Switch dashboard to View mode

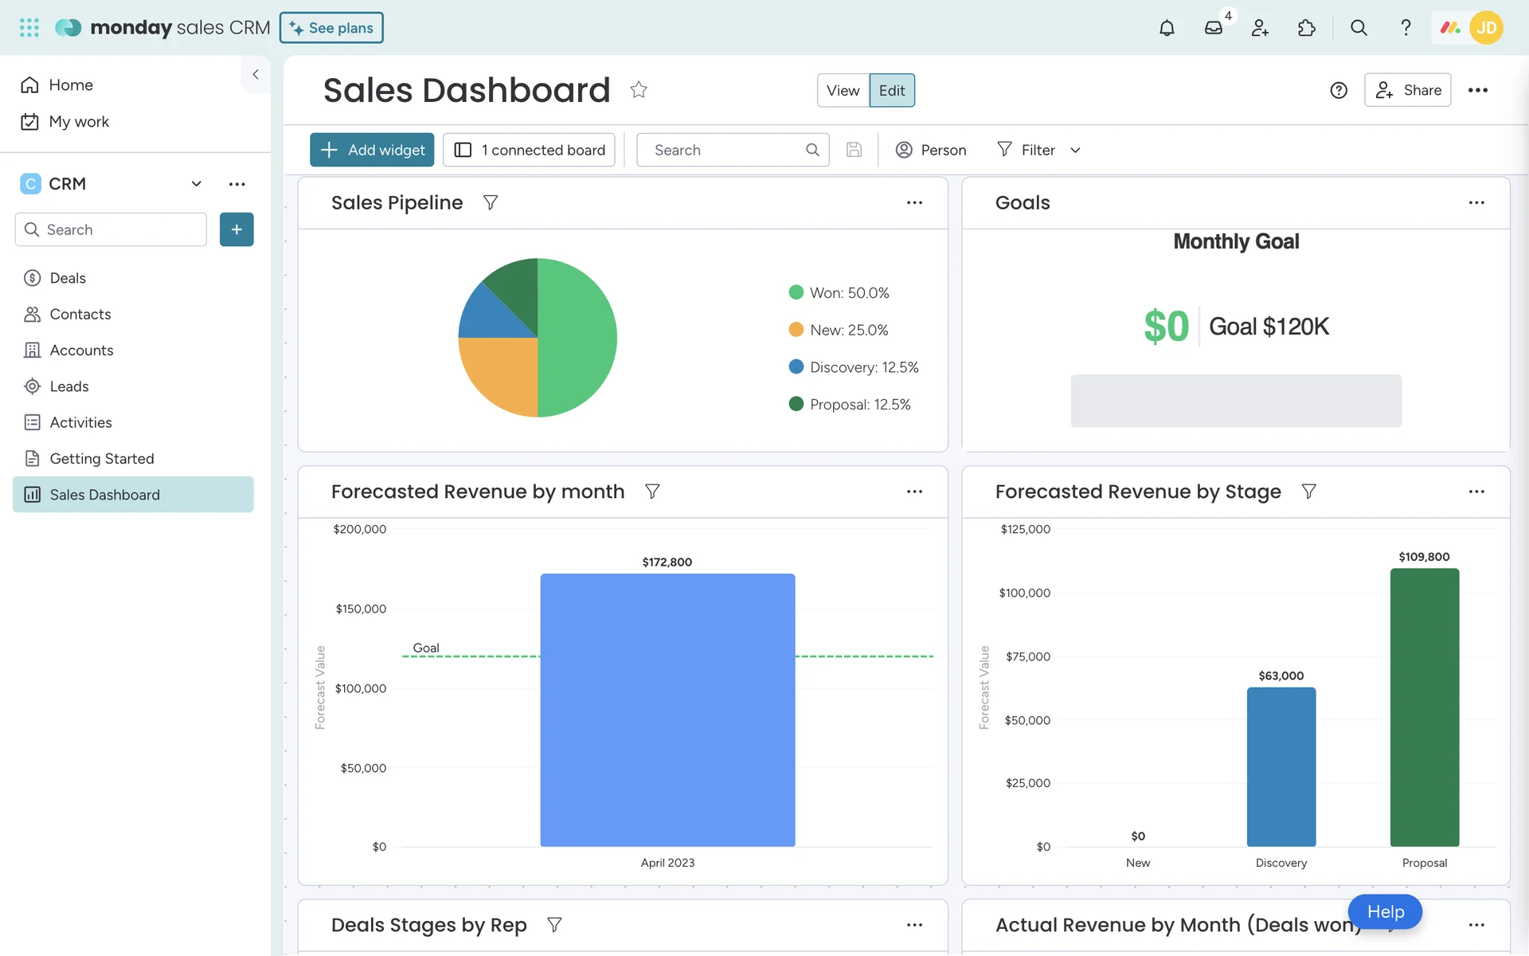tap(843, 90)
